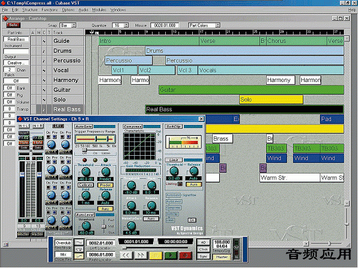Click the Cubase icon in Arrange window title

[x=5, y=18]
